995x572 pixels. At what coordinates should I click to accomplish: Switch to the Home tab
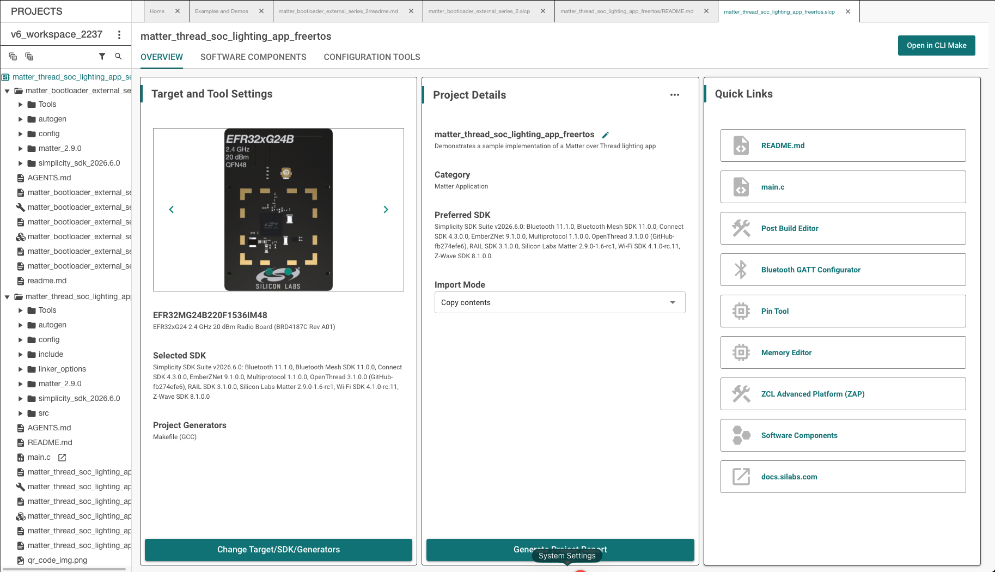point(157,11)
